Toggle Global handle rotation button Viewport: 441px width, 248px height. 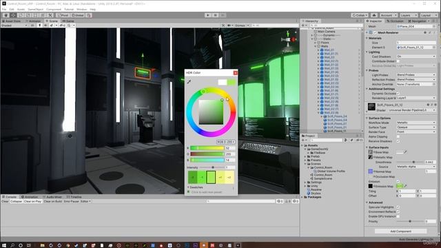77,15
